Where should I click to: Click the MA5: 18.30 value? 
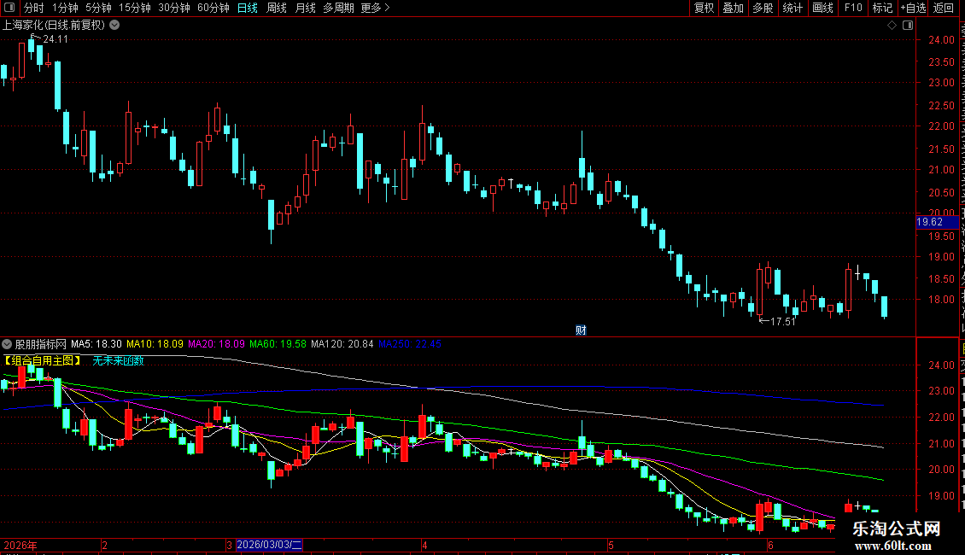(96, 344)
